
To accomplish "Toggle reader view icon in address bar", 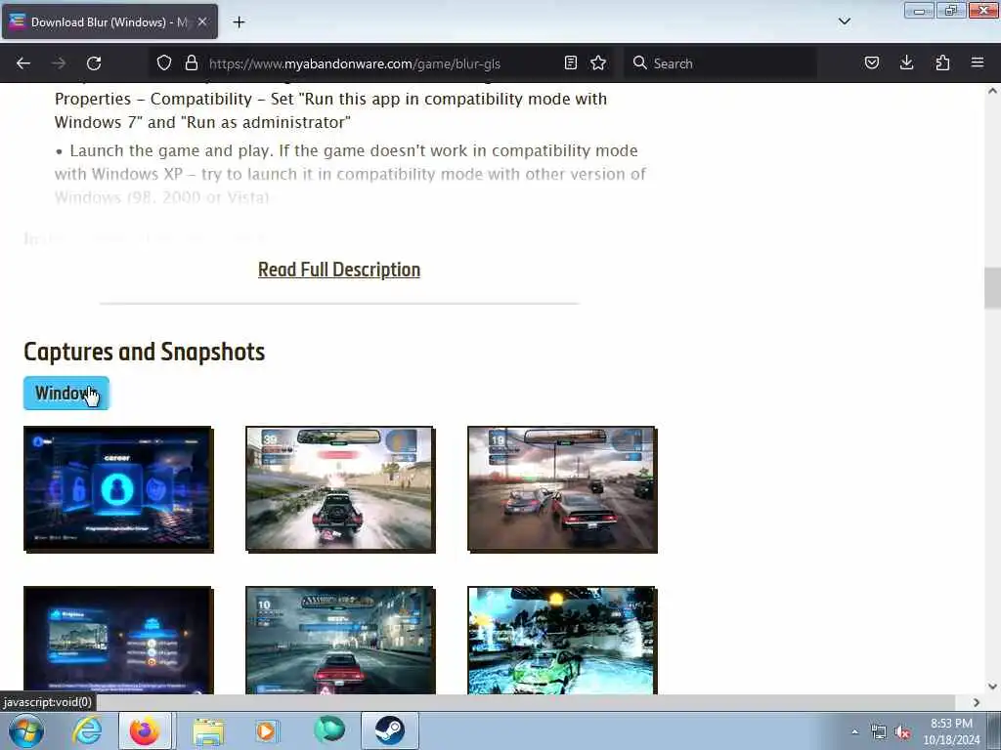I will [x=571, y=62].
